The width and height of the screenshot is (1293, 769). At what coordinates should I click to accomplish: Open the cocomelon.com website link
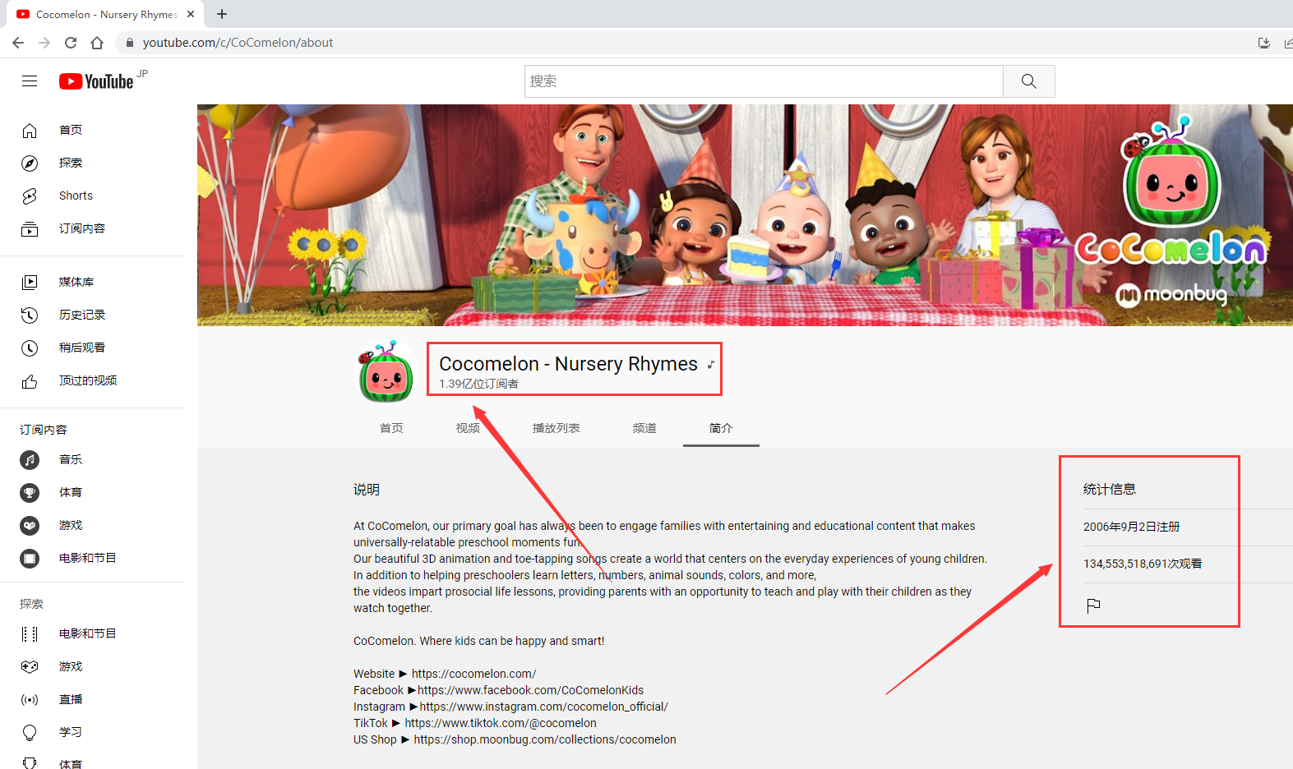coord(473,674)
